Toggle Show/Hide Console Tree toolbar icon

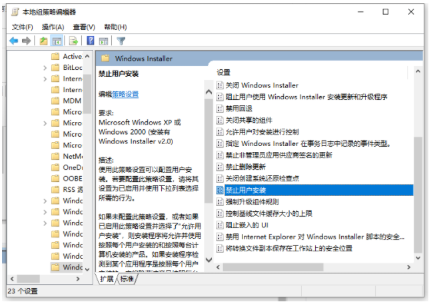pyautogui.click(x=57, y=41)
